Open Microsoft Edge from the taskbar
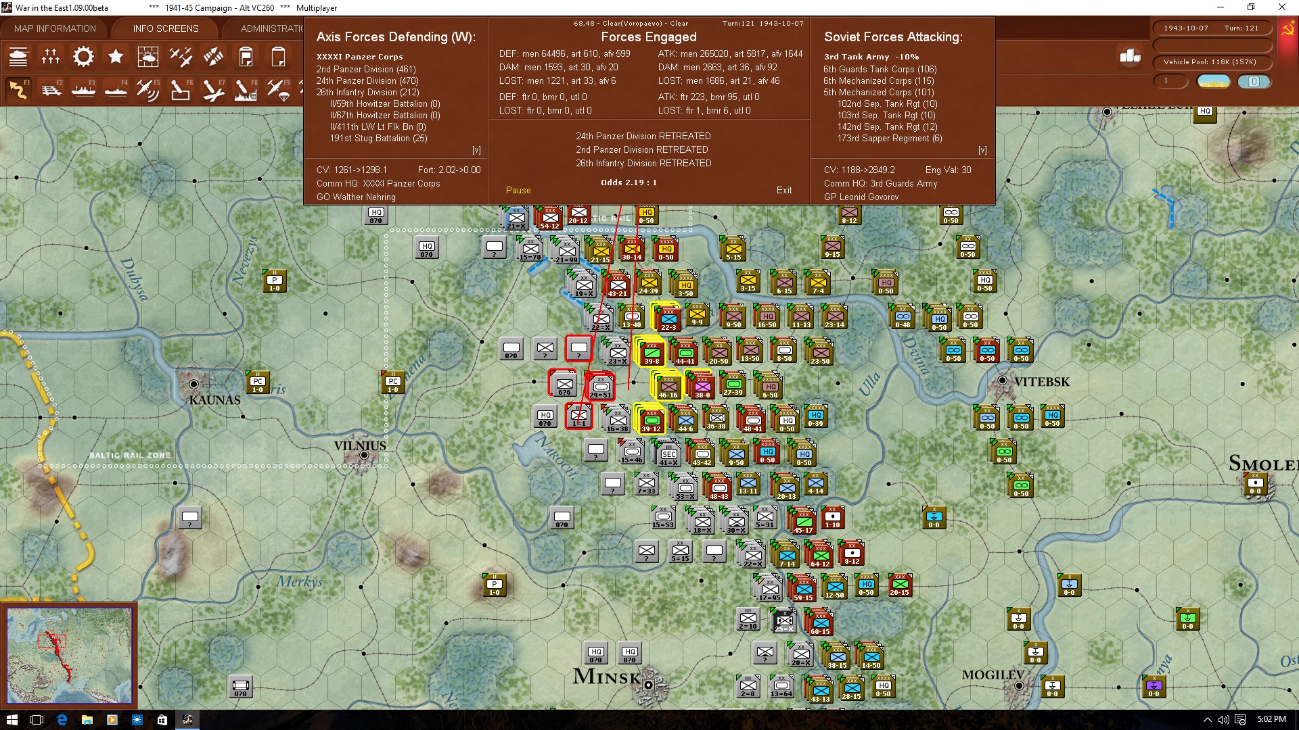Viewport: 1299px width, 730px height. (x=62, y=720)
